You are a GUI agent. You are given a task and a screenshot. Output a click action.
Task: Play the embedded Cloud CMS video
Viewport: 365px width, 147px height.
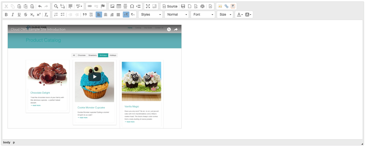[x=95, y=77]
